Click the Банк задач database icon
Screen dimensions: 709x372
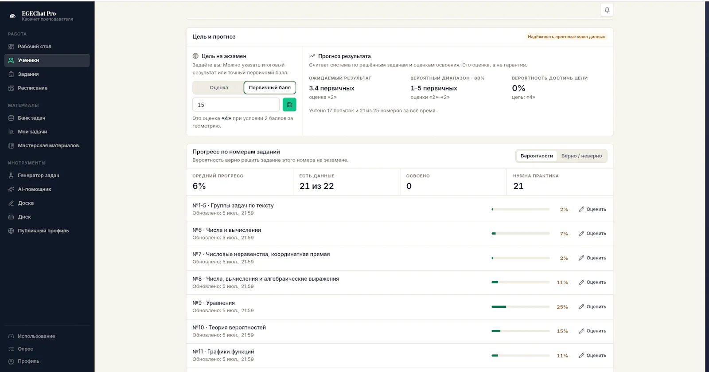click(x=11, y=118)
